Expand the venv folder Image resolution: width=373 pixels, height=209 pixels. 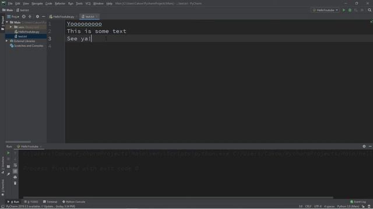pos(11,27)
